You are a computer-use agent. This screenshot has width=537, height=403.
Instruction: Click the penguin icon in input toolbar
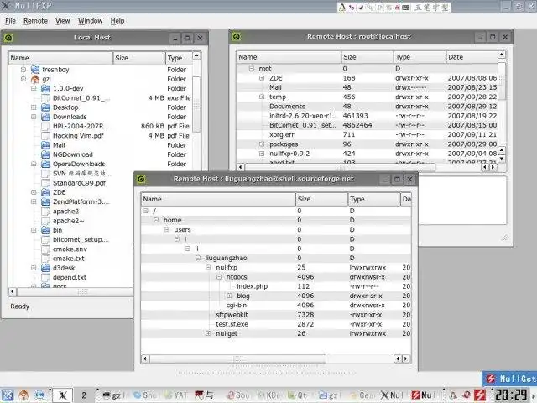click(x=341, y=8)
